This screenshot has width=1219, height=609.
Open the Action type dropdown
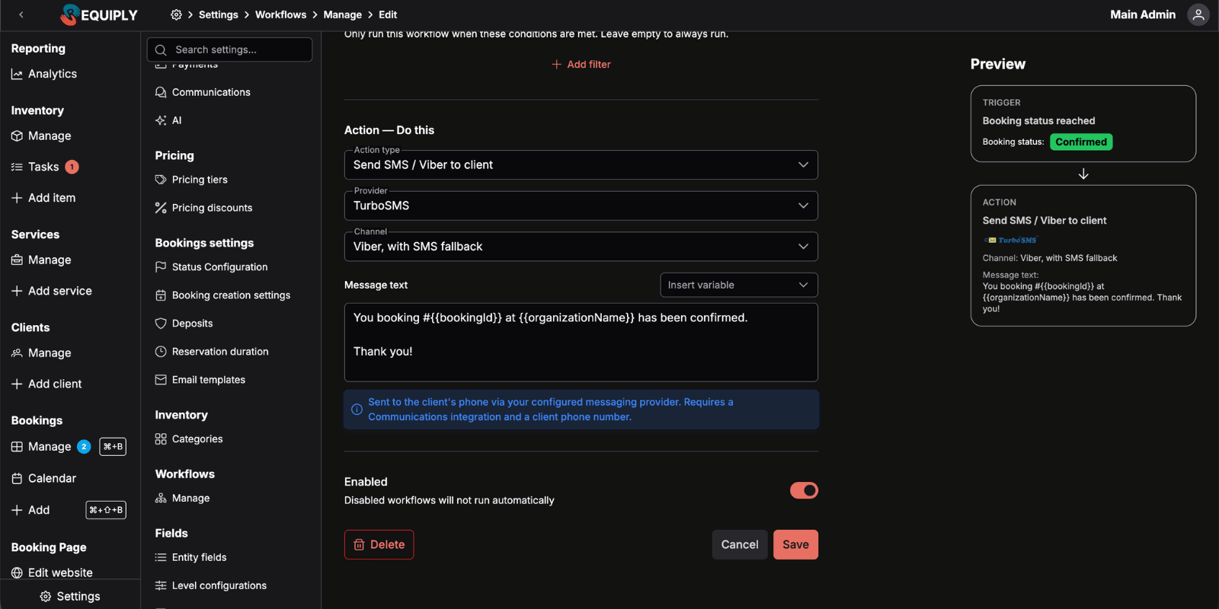(581, 165)
